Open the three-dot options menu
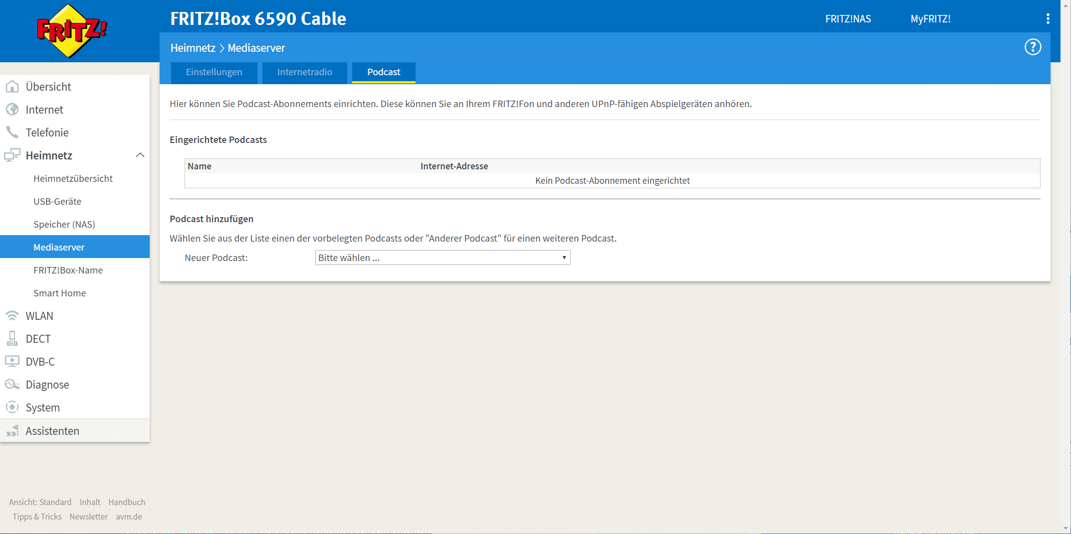 (1048, 19)
